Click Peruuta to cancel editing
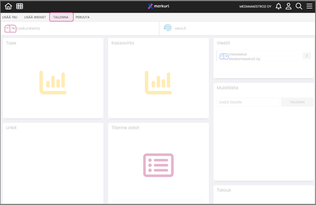The height and width of the screenshot is (205, 316). [x=83, y=17]
